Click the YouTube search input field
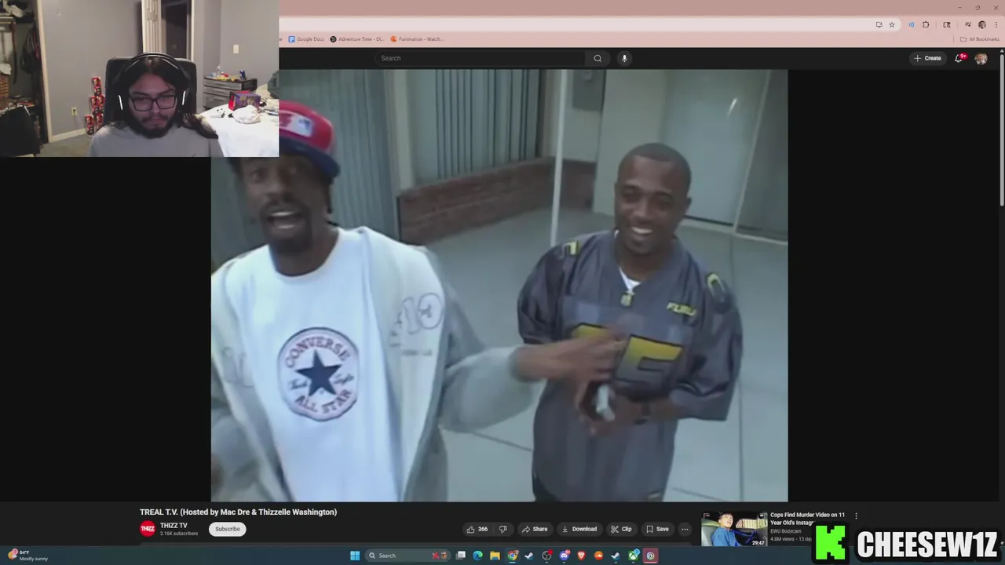 [480, 58]
